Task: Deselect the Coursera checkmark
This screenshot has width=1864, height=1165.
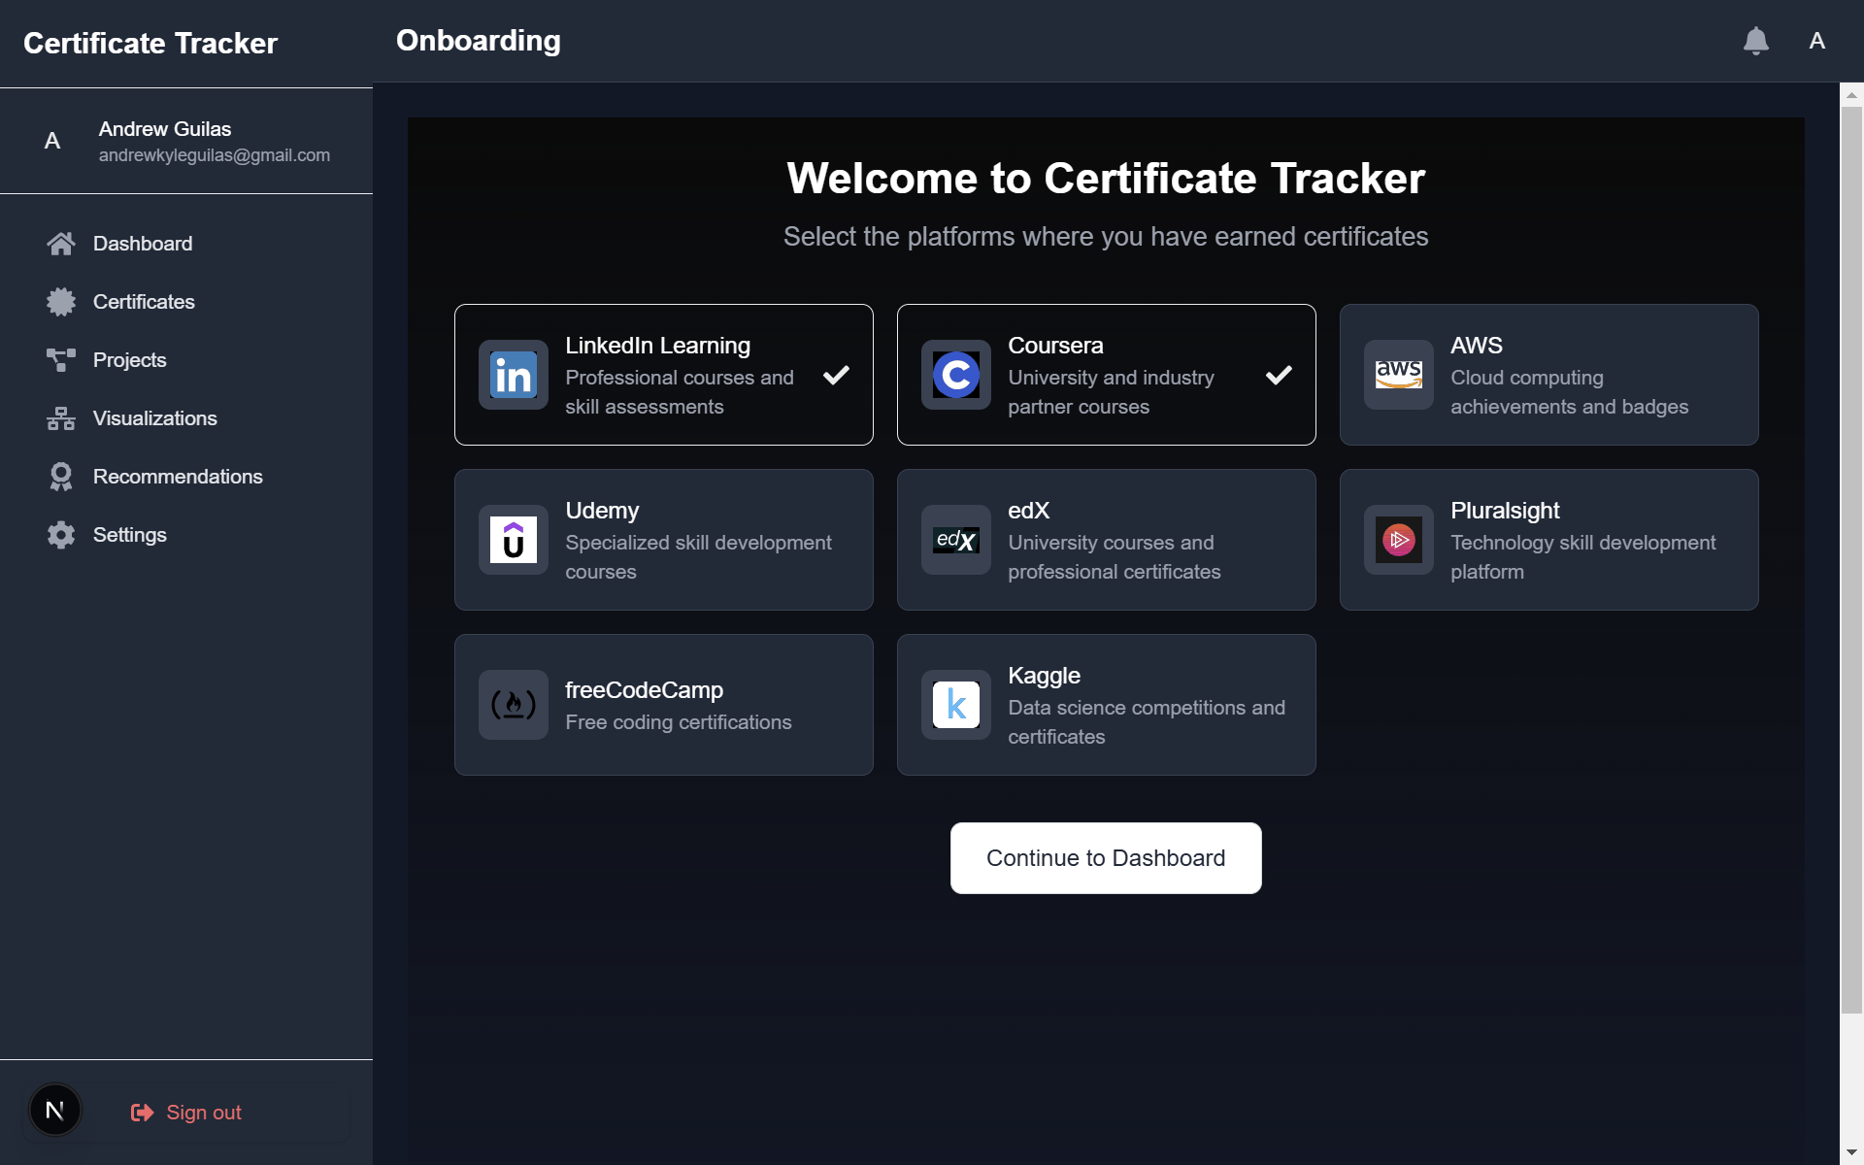Action: click(1279, 375)
